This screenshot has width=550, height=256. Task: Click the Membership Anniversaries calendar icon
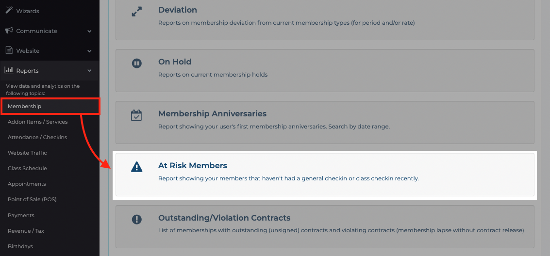(136, 115)
